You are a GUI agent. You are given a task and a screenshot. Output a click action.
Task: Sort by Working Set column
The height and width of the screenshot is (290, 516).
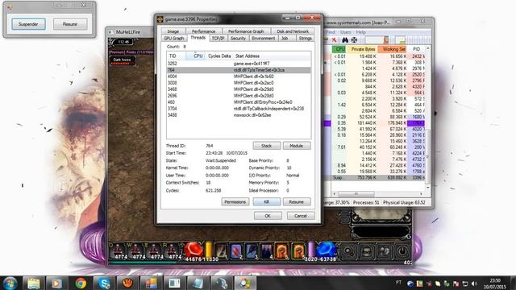coord(393,49)
